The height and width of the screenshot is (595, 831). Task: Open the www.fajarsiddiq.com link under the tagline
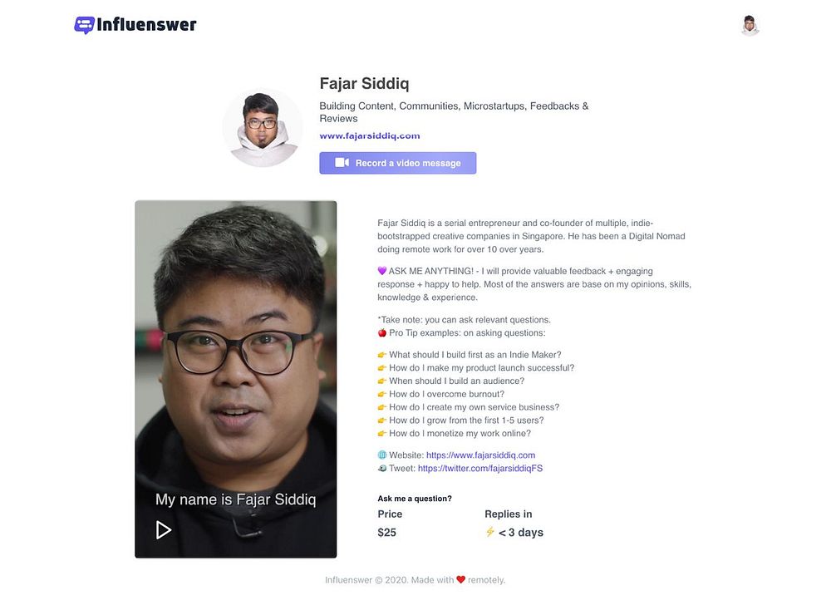[370, 135]
